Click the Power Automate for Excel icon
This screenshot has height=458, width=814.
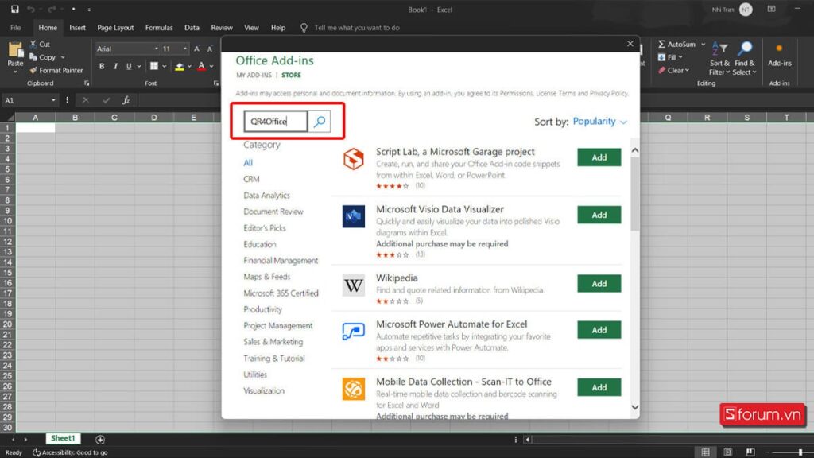(x=354, y=332)
